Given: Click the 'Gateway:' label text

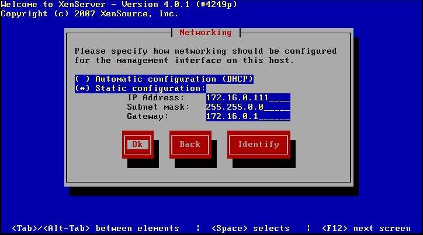Looking at the screenshot, I should coord(148,117).
